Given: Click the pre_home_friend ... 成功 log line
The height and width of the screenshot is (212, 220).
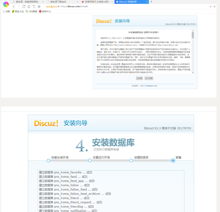Looking at the screenshot, I should click(64, 198).
